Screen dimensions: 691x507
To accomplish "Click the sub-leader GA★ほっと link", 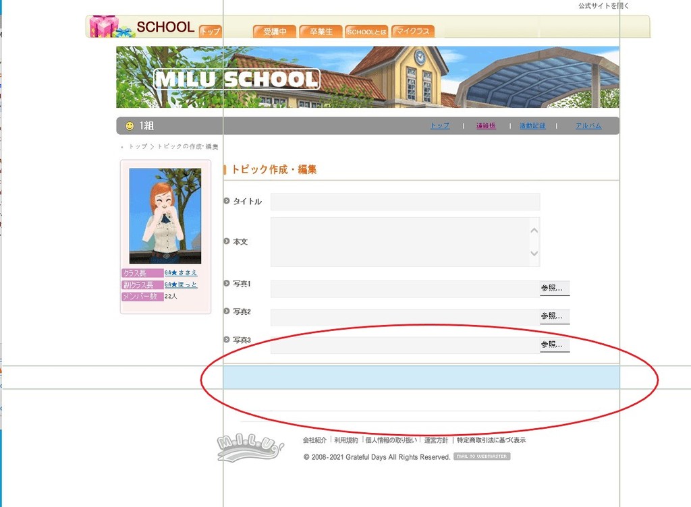I will [181, 285].
